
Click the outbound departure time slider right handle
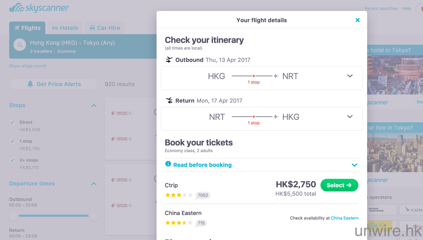coord(94,216)
